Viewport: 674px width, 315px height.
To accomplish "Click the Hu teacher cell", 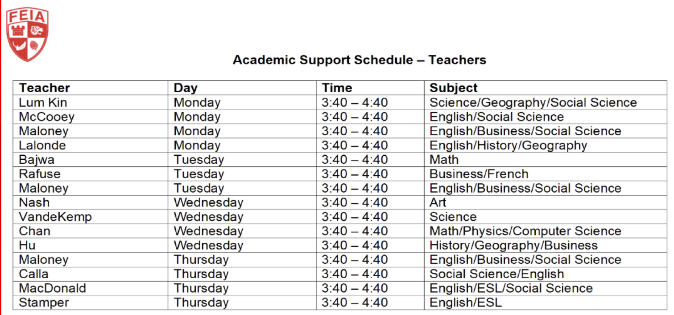I will click(27, 246).
